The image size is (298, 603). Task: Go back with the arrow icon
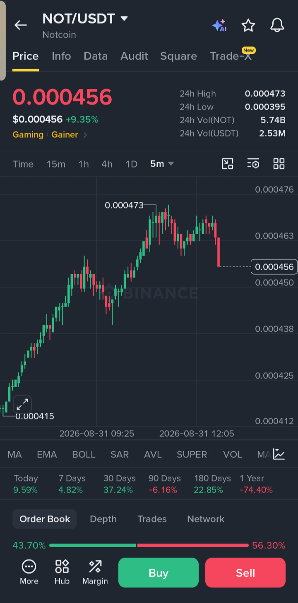click(x=20, y=25)
